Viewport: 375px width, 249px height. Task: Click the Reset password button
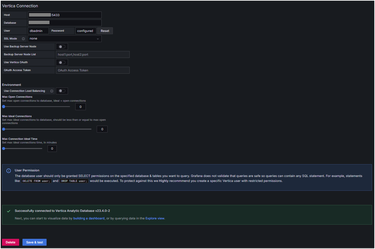105,31
